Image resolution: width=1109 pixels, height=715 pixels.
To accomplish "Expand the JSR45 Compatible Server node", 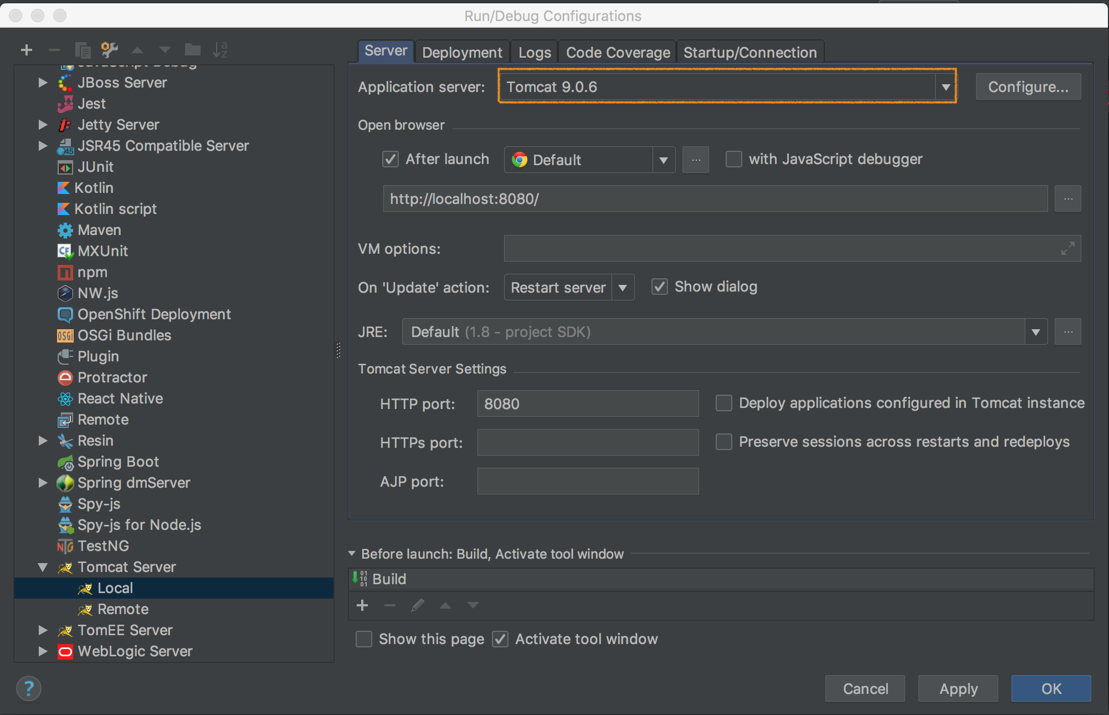I will pyautogui.click(x=43, y=146).
